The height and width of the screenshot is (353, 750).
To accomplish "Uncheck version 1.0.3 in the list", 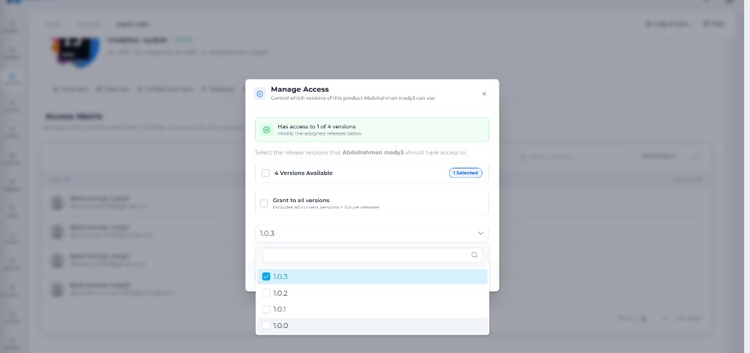I will (x=267, y=277).
